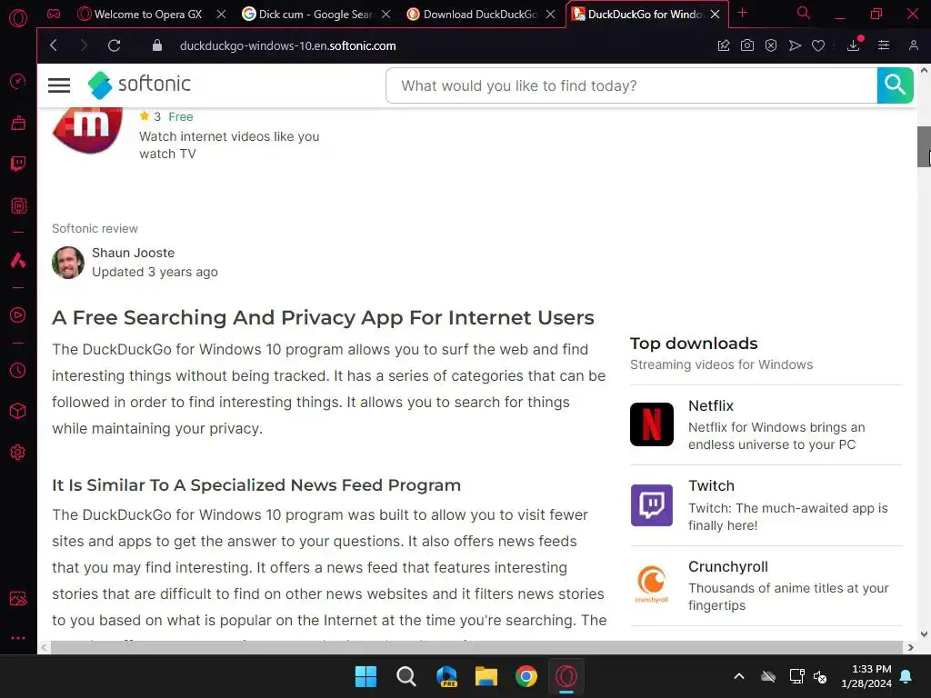Open File Explorer from taskbar
The height and width of the screenshot is (698, 931).
coord(486,676)
